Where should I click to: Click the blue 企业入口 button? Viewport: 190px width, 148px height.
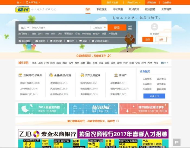tap(154, 96)
